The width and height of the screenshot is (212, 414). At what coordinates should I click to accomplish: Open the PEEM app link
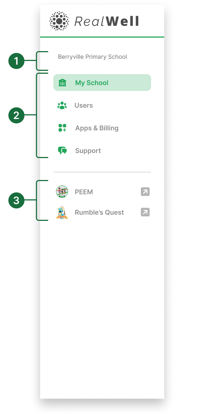(84, 192)
